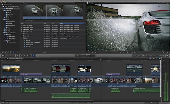Viewport: 170px width, 104px height.
Task: Select the sound effects keyword collection
Action: pyautogui.click(x=11, y=25)
